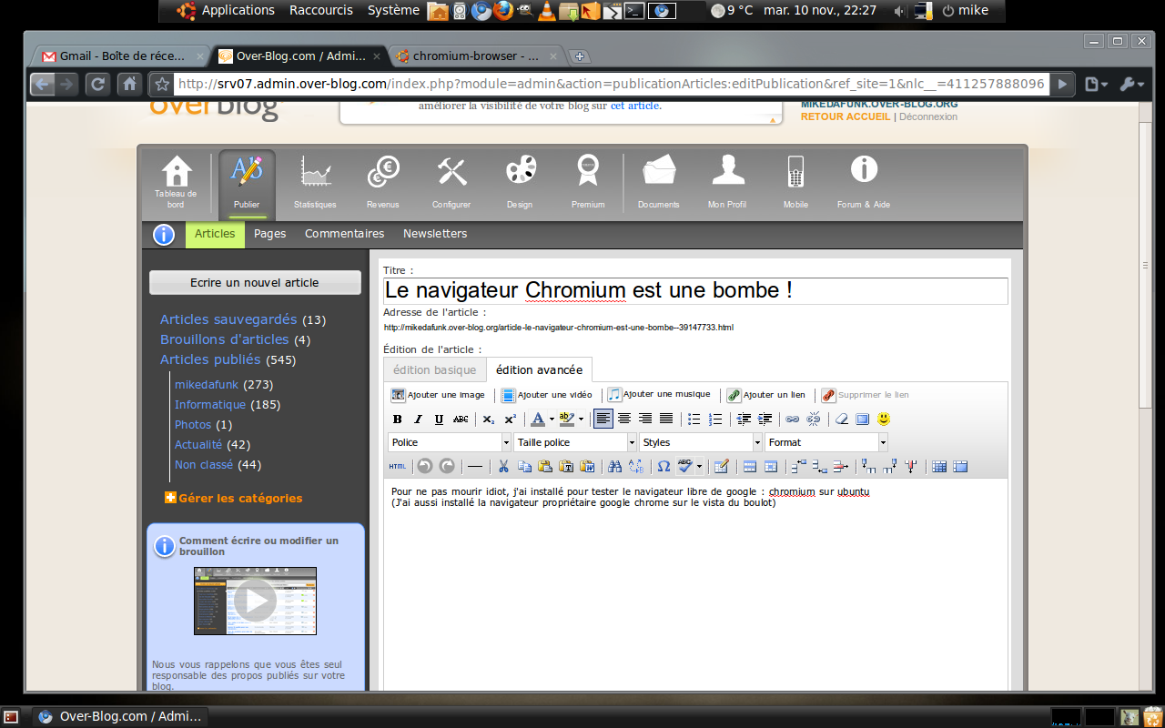Undo the last edit

(x=425, y=467)
